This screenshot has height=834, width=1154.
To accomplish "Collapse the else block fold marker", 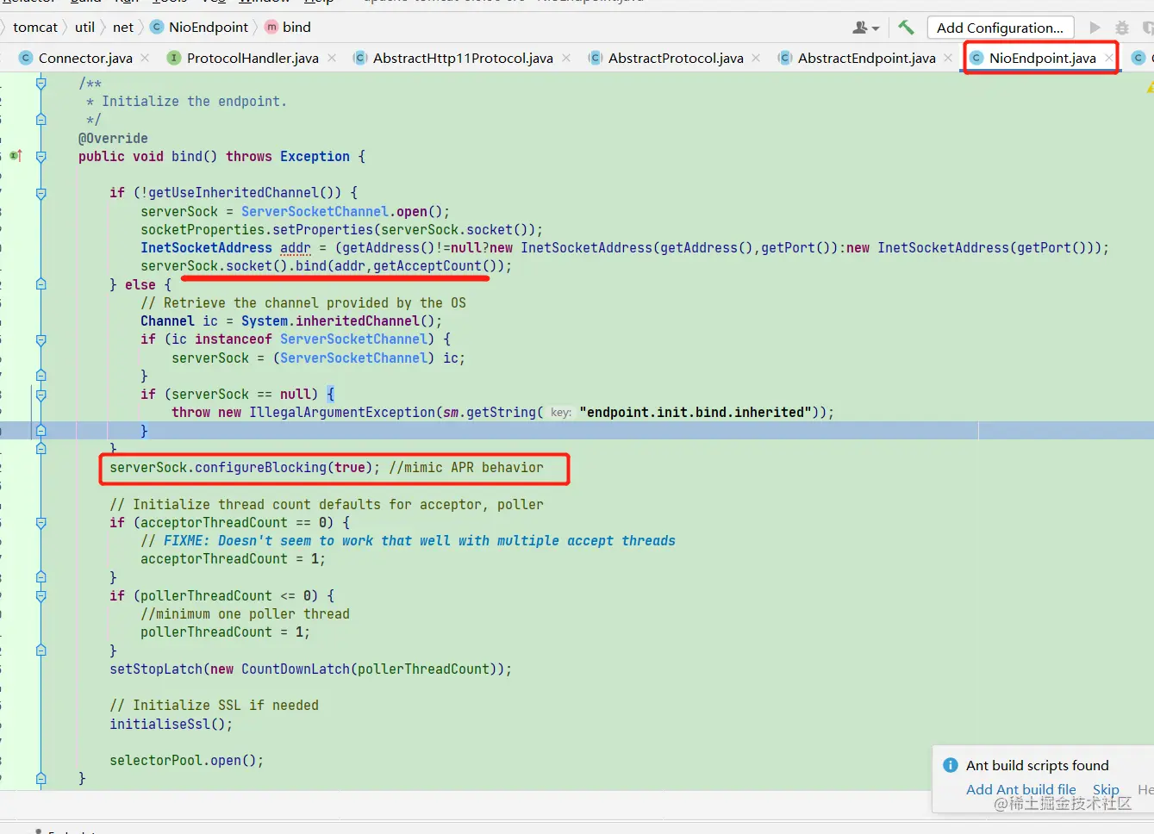I will click(41, 284).
